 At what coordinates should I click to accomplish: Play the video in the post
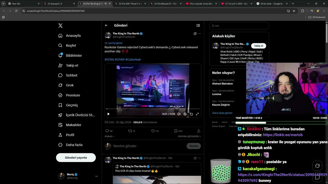point(108,114)
